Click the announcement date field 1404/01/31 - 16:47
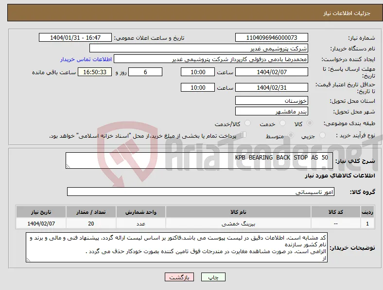Image resolution: width=383 pixels, height=290 pixels. click(75, 37)
